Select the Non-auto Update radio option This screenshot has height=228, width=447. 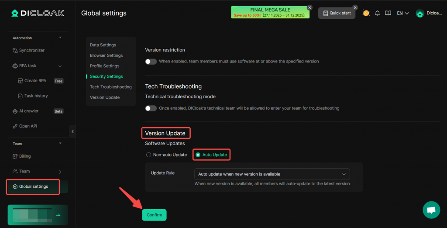pos(149,155)
